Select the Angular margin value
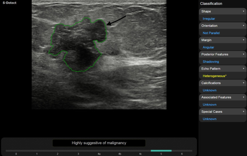The image size is (247, 156). 208,47
